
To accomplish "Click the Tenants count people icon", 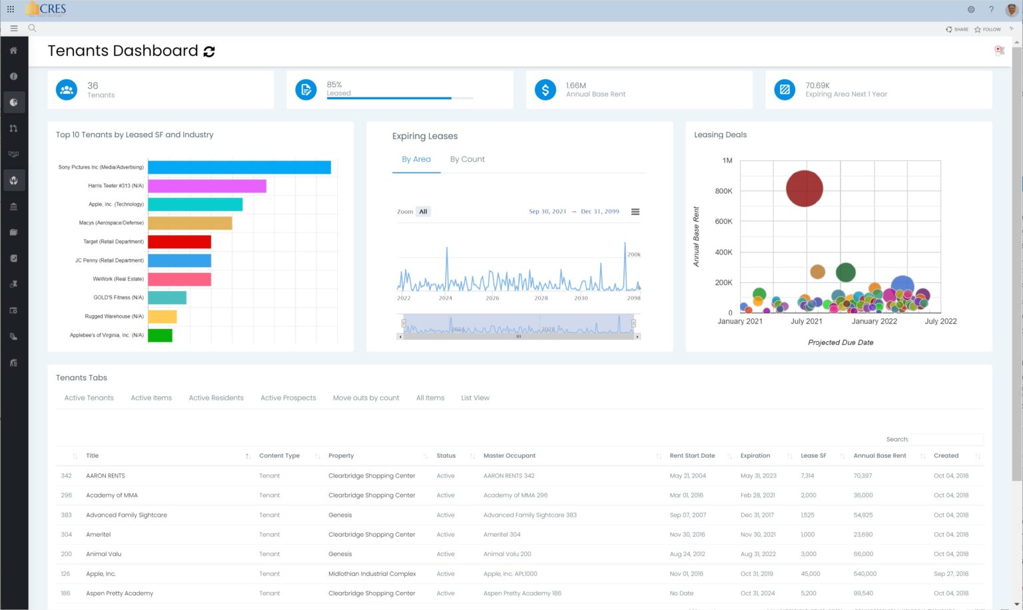I will point(67,90).
